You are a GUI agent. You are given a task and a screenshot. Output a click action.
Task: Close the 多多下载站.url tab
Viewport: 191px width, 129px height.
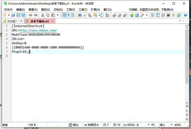[x=52, y=21]
